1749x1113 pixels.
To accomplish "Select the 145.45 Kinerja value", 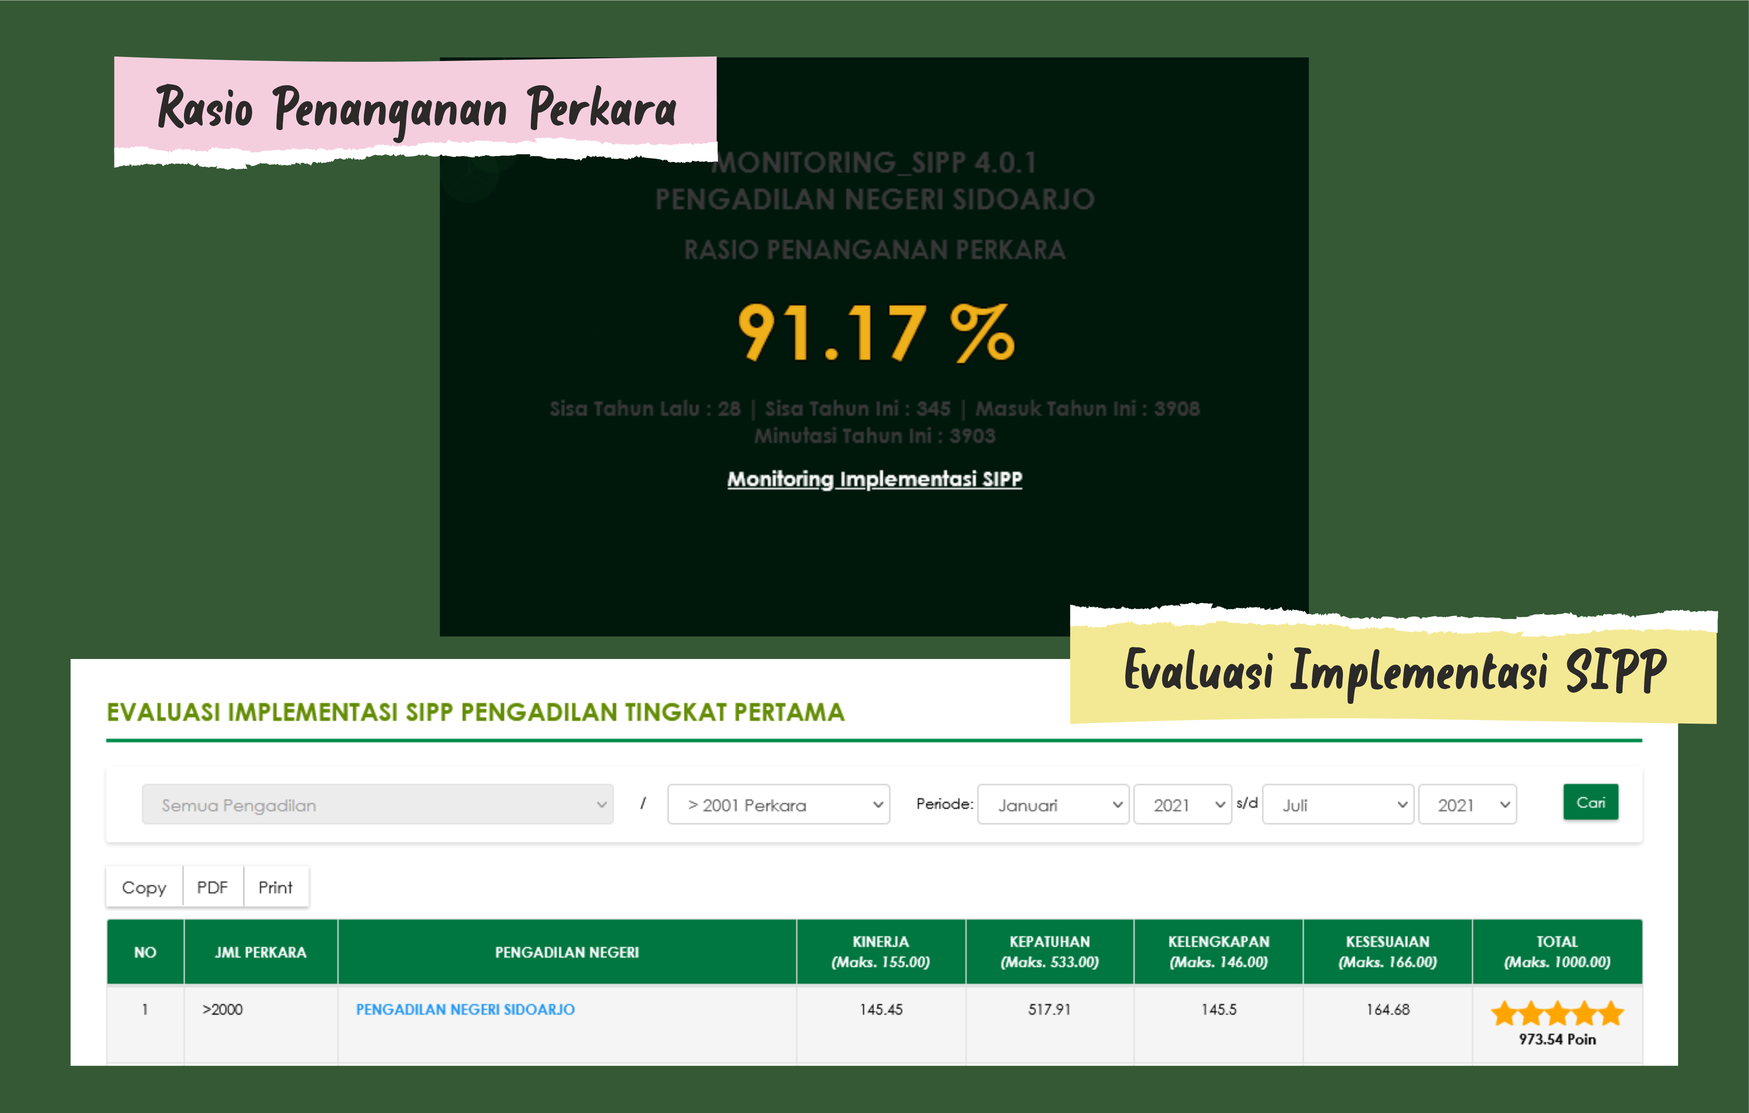I will (x=881, y=1010).
